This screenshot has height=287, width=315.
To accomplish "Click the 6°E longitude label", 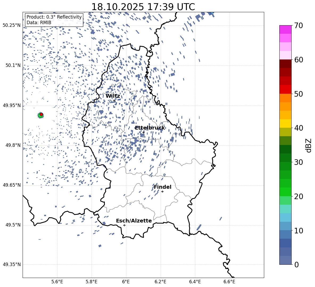I will pyautogui.click(x=126, y=282).
